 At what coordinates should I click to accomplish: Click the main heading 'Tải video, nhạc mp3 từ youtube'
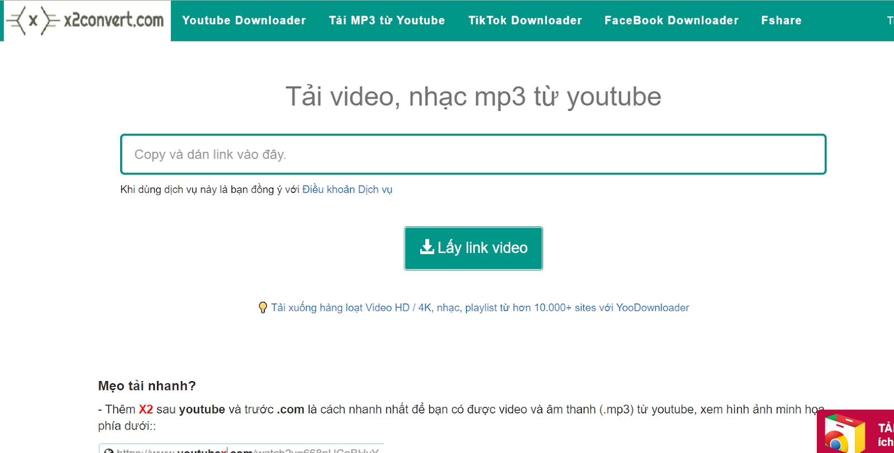473,97
